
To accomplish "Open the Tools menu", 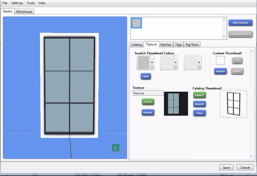I will click(x=31, y=3).
